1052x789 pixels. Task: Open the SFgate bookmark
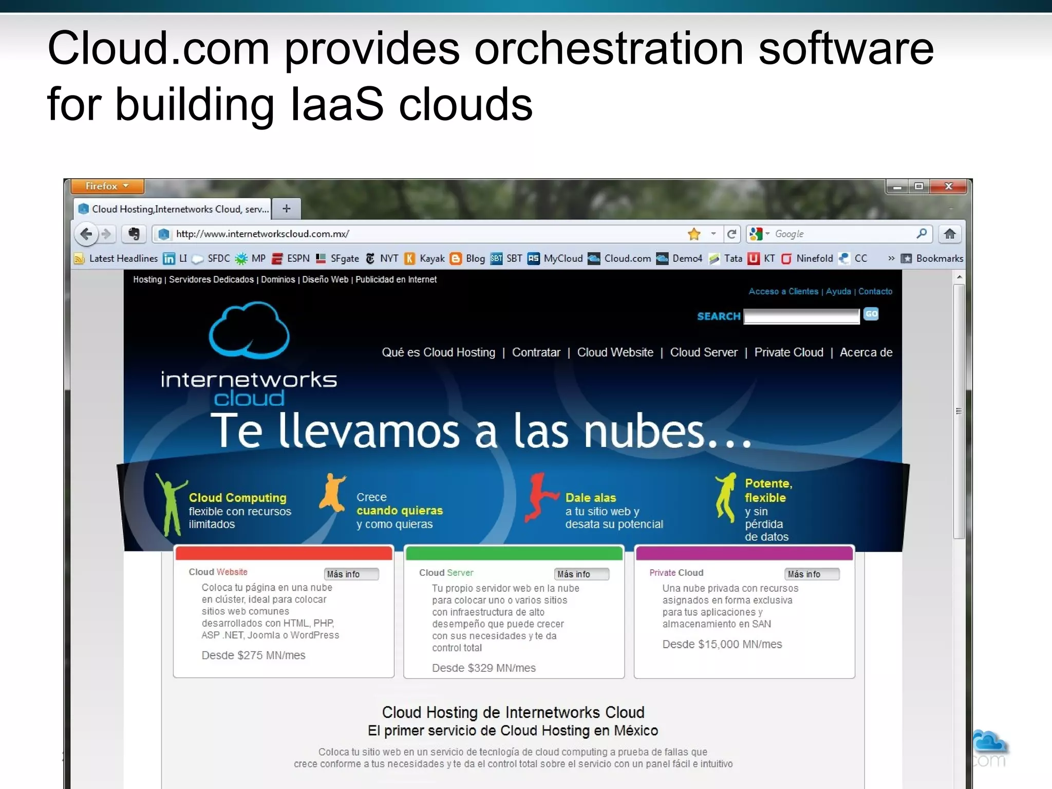point(337,258)
